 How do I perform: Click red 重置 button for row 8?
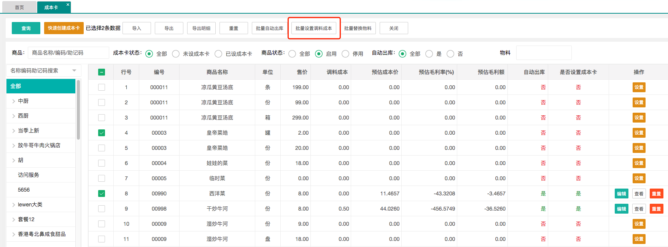pyautogui.click(x=656, y=194)
